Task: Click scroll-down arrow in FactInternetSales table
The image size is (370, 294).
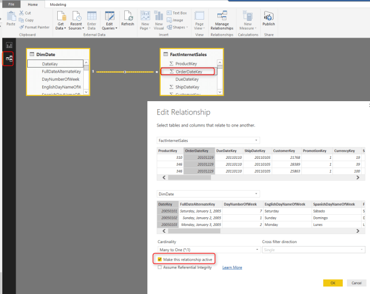Action: click(220, 92)
